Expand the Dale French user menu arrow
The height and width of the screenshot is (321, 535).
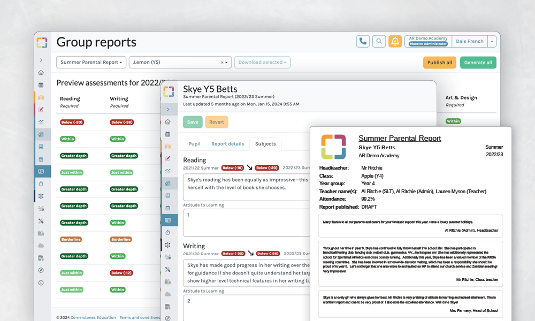(492, 41)
